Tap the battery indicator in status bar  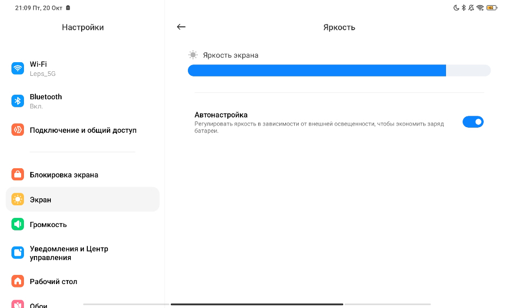tap(491, 8)
